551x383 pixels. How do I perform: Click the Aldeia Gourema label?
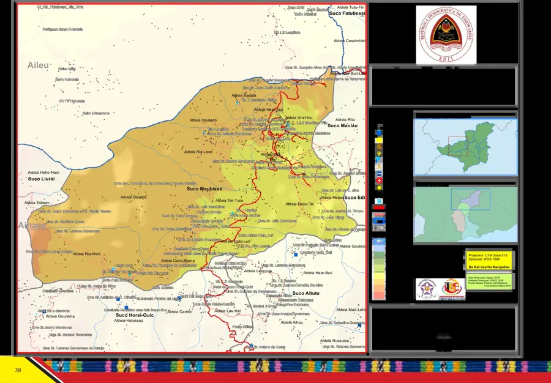[60, 316]
